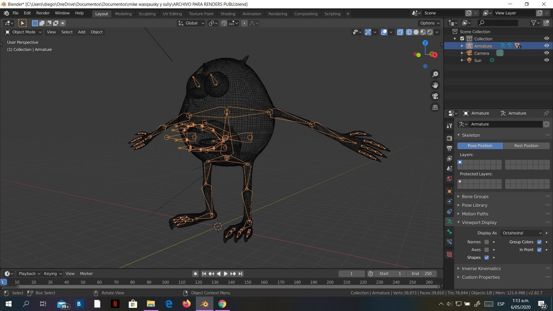Open the Active Tool and Workspace settings tab
This screenshot has height=311, width=553.
click(449, 126)
